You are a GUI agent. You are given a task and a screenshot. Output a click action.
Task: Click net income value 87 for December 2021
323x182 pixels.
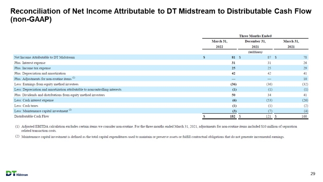click(269, 57)
